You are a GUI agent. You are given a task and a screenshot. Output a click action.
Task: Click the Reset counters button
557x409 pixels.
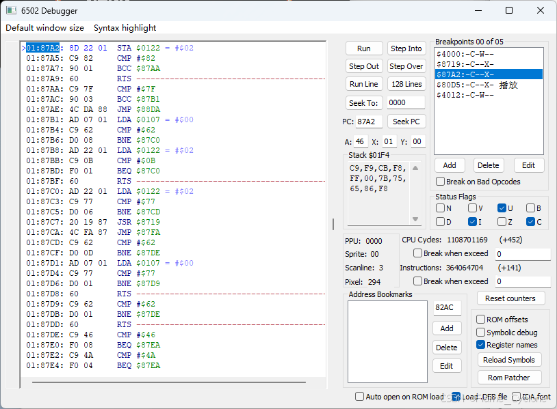pyautogui.click(x=510, y=298)
